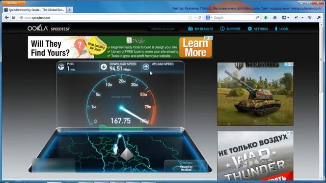Click the Login link

point(282,29)
